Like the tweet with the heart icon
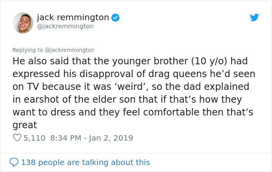The height and width of the screenshot is (172, 272). 17,138
